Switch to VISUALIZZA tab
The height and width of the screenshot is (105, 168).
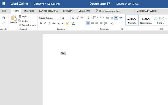(x=85, y=11)
